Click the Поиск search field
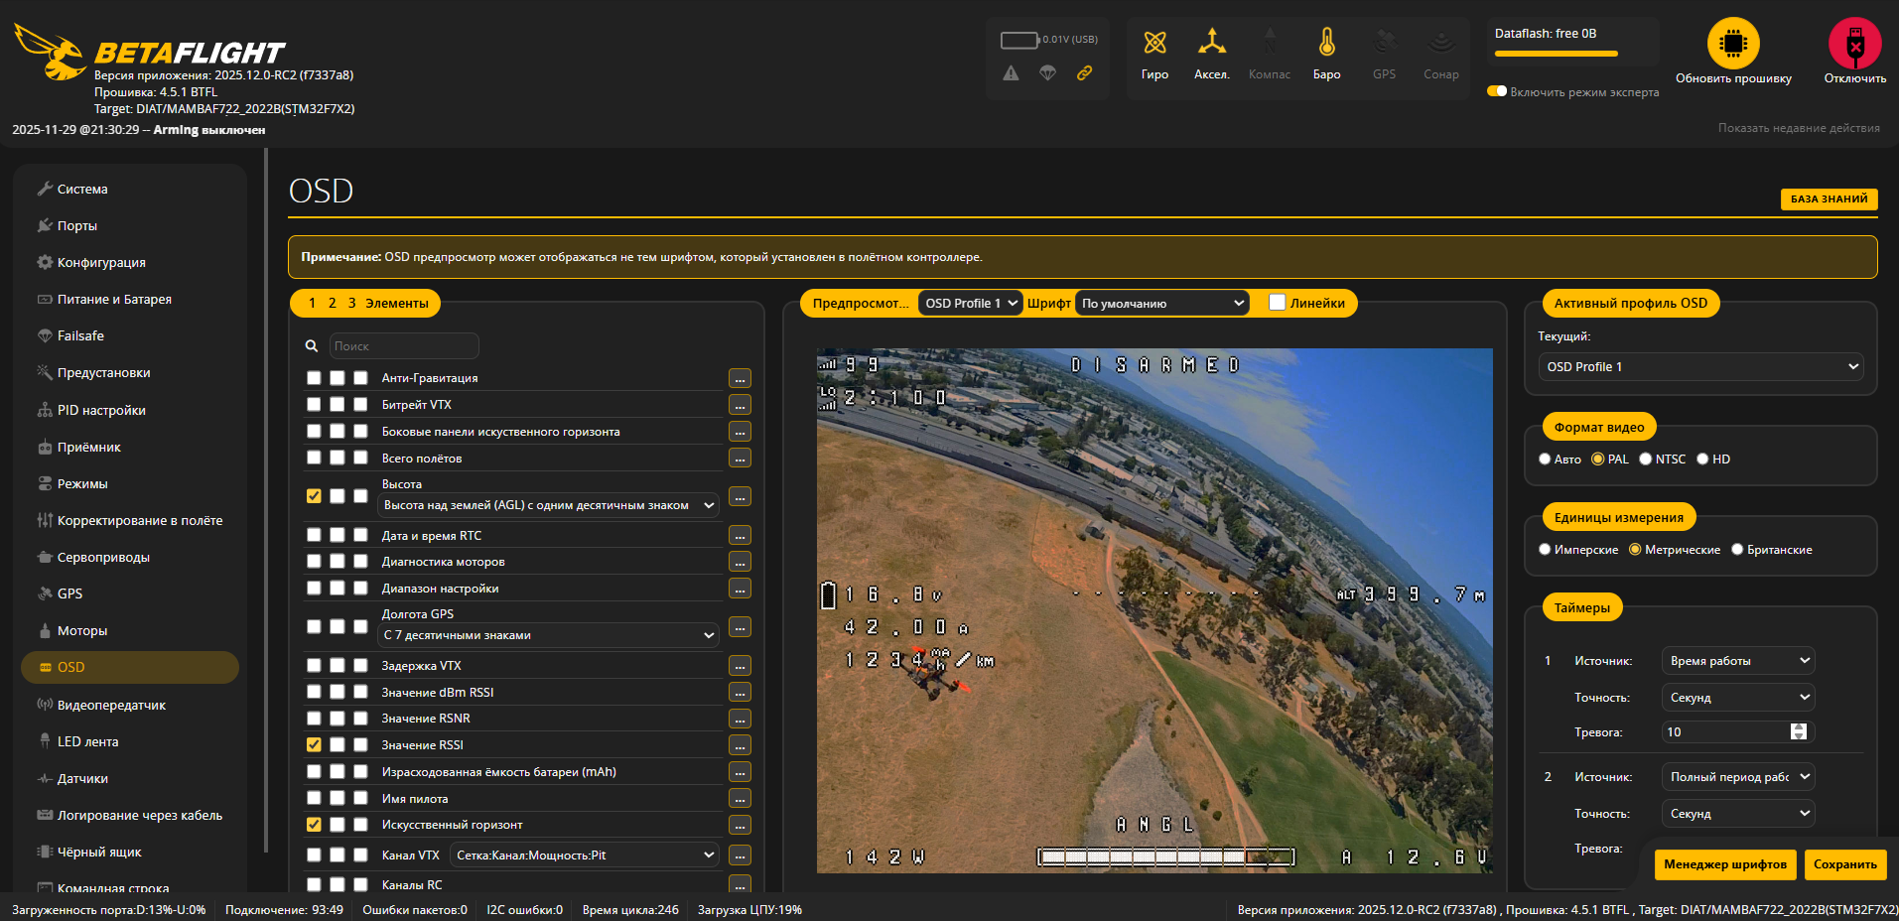Image resolution: width=1899 pixels, height=921 pixels. click(404, 345)
